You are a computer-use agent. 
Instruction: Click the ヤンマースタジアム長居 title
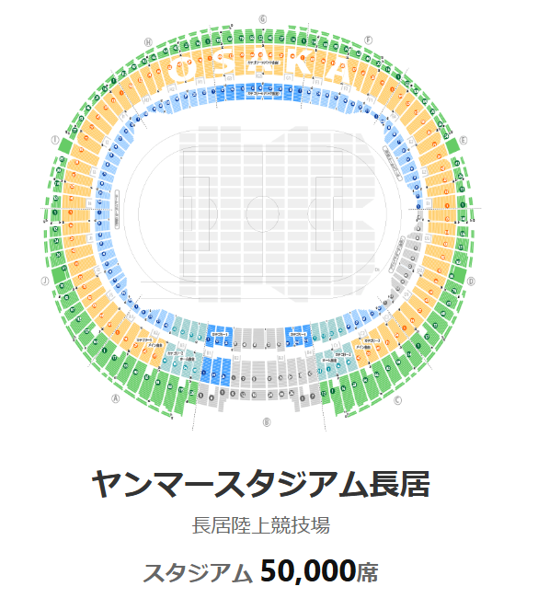click(x=261, y=484)
